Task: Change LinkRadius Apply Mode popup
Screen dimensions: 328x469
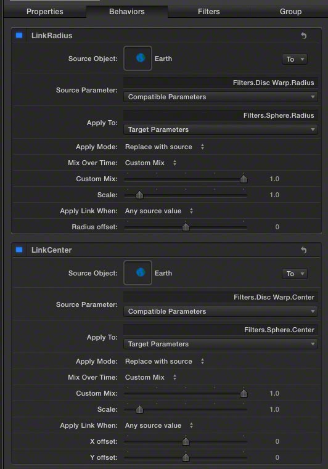Action: point(165,147)
